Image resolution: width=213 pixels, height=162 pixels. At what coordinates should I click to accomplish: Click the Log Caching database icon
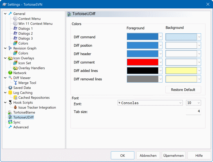tap(10, 92)
